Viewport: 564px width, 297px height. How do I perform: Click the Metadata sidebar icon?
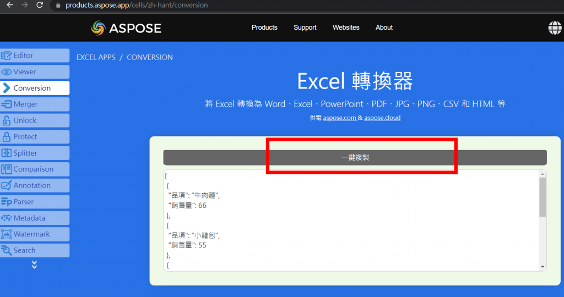[6, 218]
